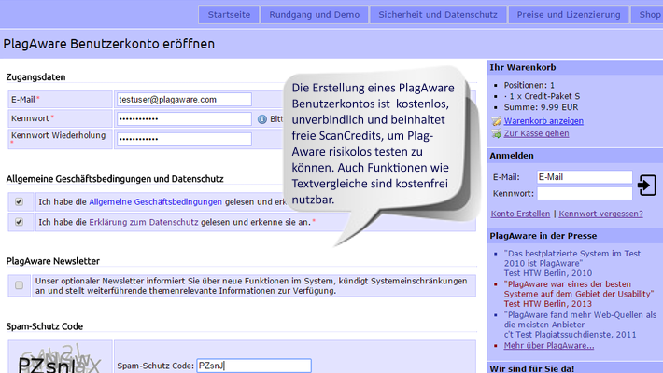Open the Allgemeine Geschäftsbedingungen link
The image size is (663, 373).
(x=155, y=202)
